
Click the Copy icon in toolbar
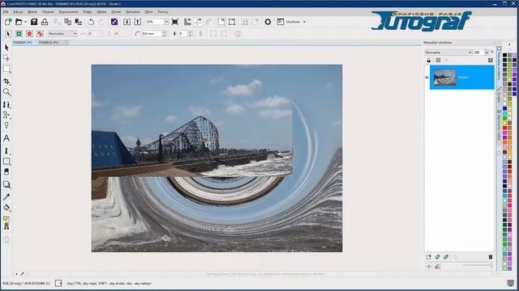(x=68, y=22)
